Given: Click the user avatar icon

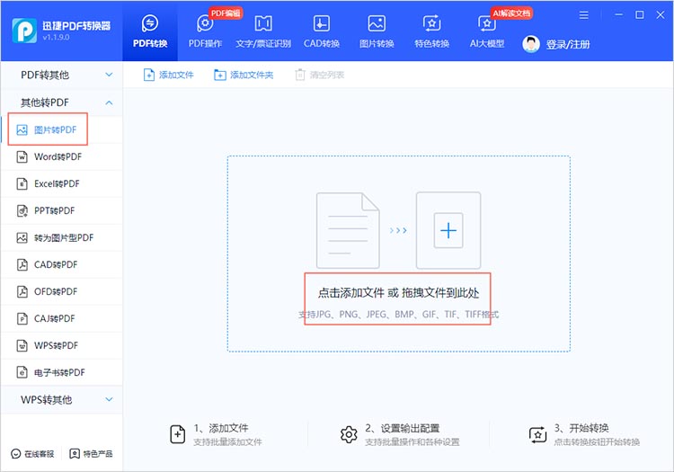Looking at the screenshot, I should [531, 44].
